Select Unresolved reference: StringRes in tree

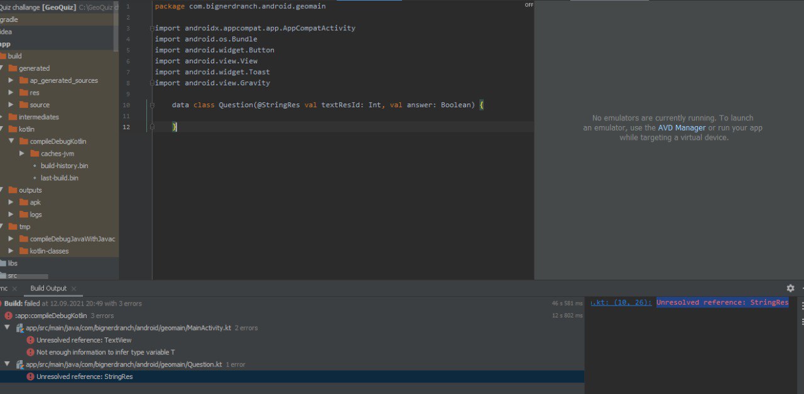click(85, 376)
